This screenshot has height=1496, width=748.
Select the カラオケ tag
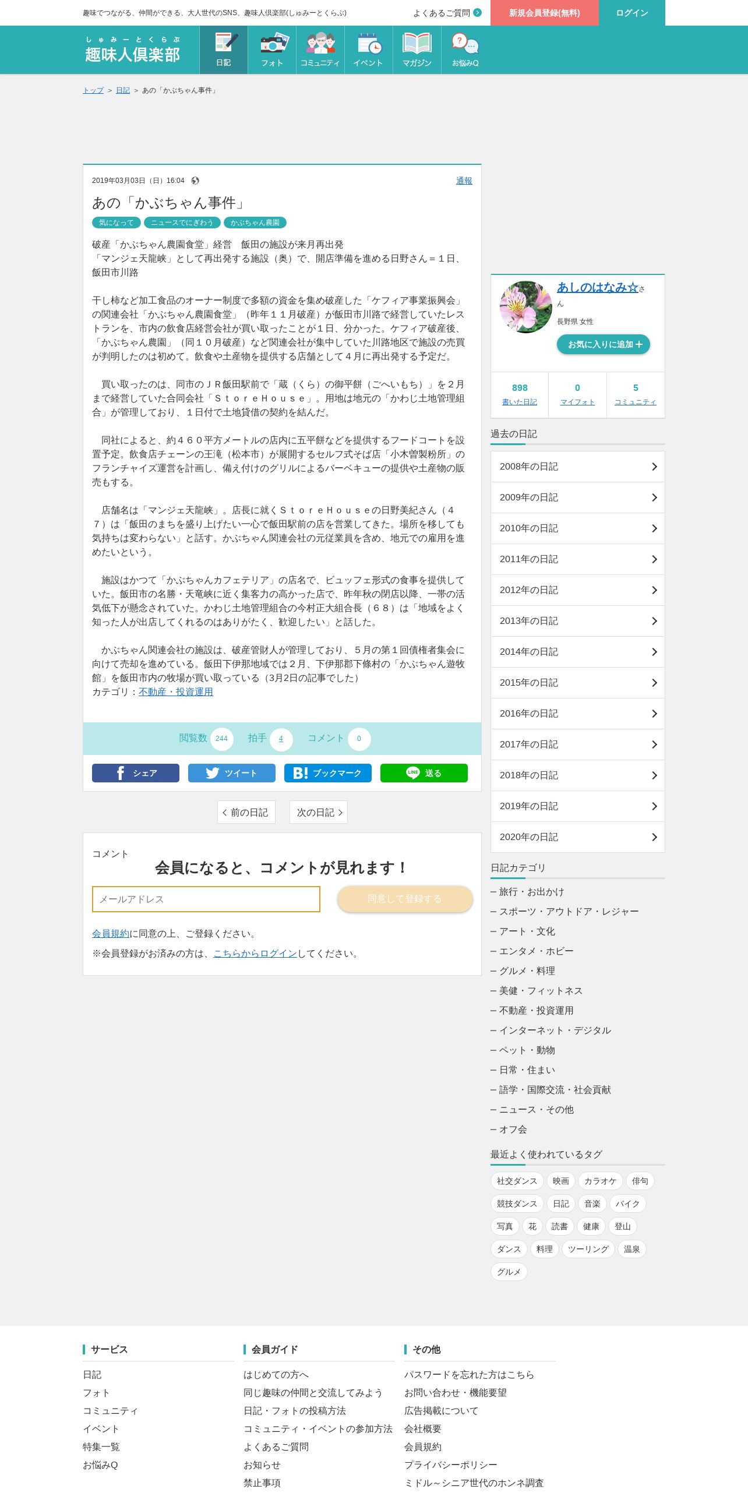pyautogui.click(x=600, y=1181)
